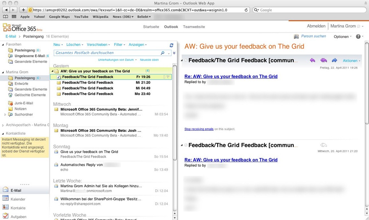Open the help question mark icon
Screen dimensions: 369x220
(358, 36)
